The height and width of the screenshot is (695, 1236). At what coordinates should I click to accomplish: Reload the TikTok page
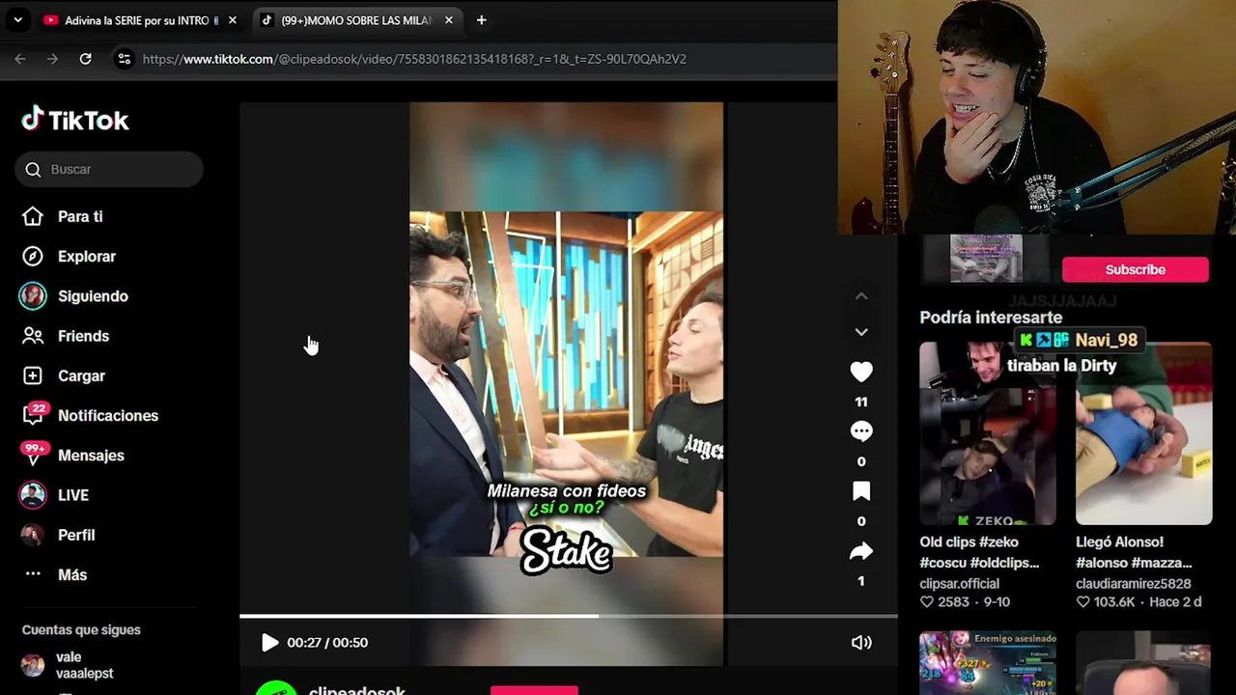click(85, 59)
